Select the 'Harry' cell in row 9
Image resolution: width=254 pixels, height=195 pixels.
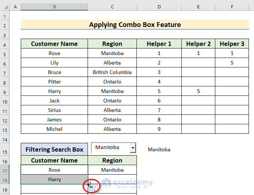54,91
